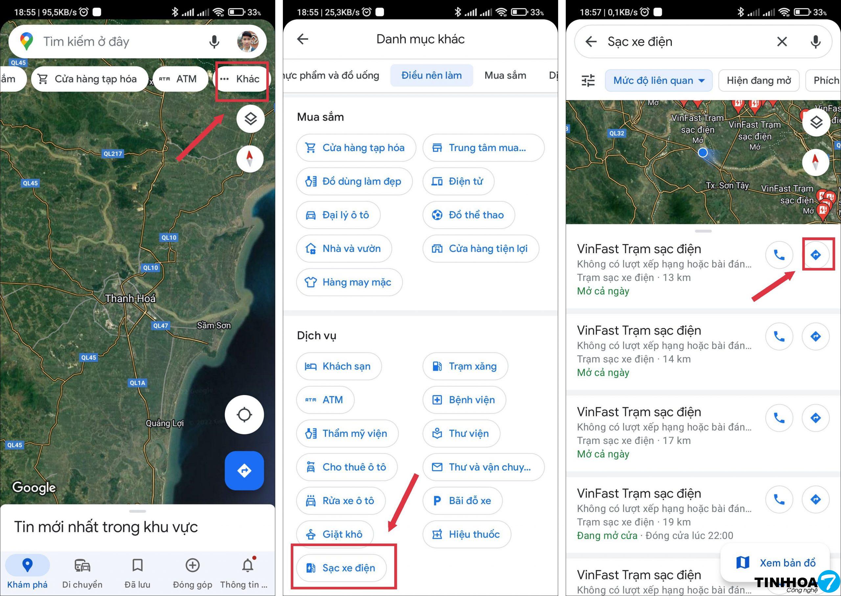The image size is (841, 596).
Task: Tap the microphone icon in Tìm kiếm search bar
Action: (x=214, y=42)
